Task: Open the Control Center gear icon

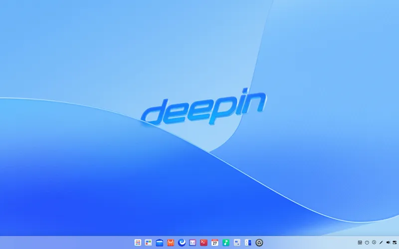Action: [x=259, y=243]
